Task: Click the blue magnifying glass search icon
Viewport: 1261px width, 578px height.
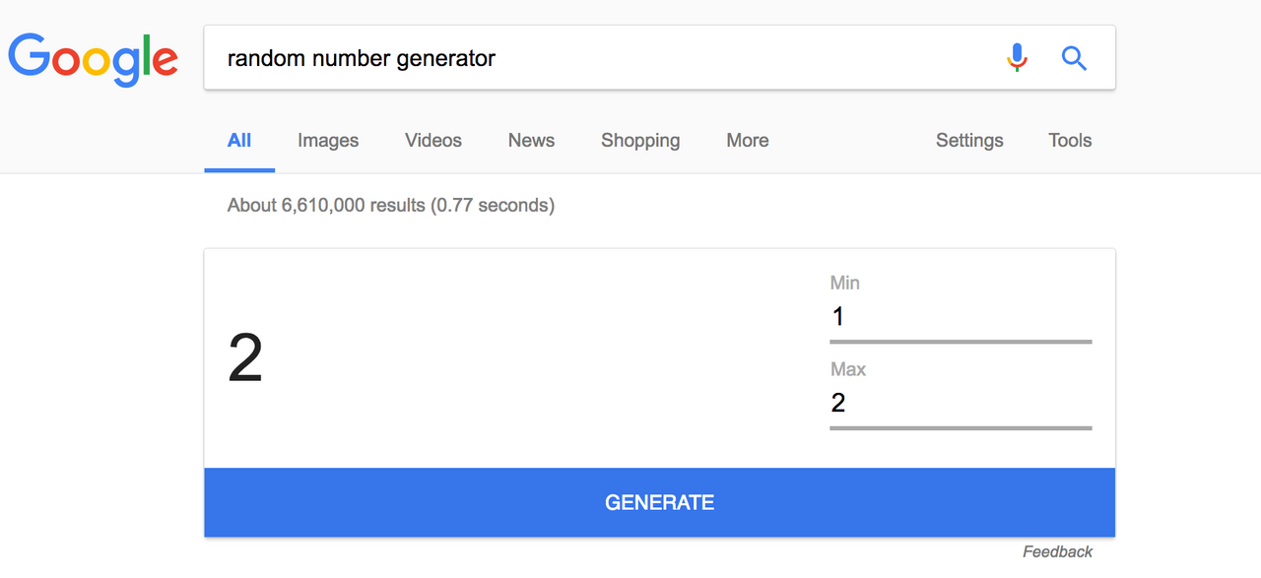Action: [x=1074, y=58]
